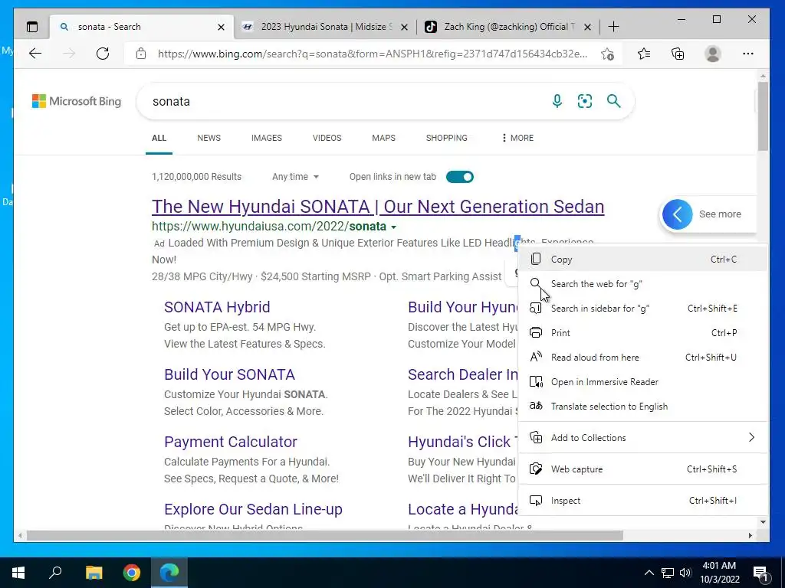785x588 pixels.
Task: Submit search with magnifier icon
Action: tap(614, 101)
